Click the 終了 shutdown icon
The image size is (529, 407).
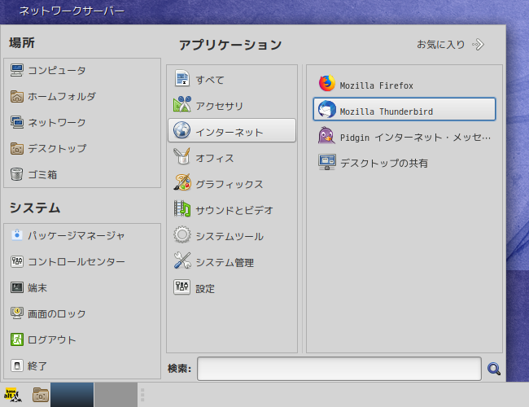point(16,365)
